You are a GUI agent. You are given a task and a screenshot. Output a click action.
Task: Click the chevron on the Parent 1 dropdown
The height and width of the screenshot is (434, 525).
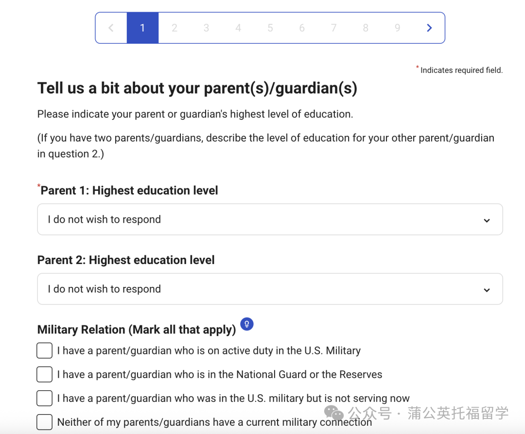[487, 220]
